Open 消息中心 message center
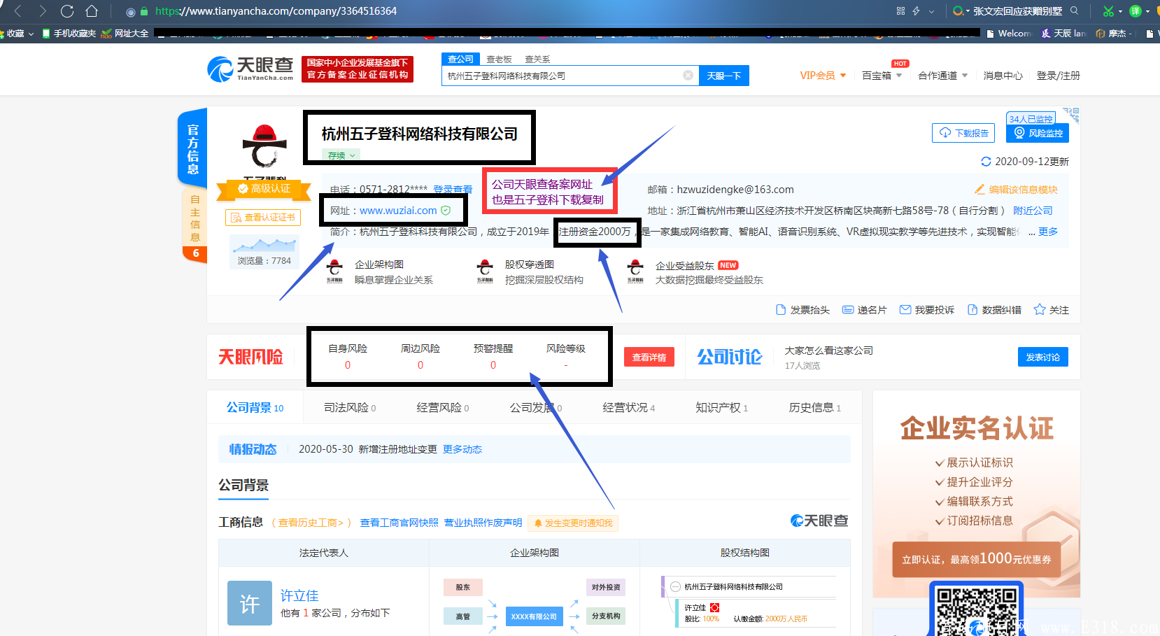The image size is (1160, 636). pos(1003,76)
